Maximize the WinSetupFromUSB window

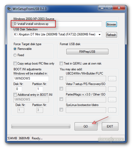[x=109, y=8]
